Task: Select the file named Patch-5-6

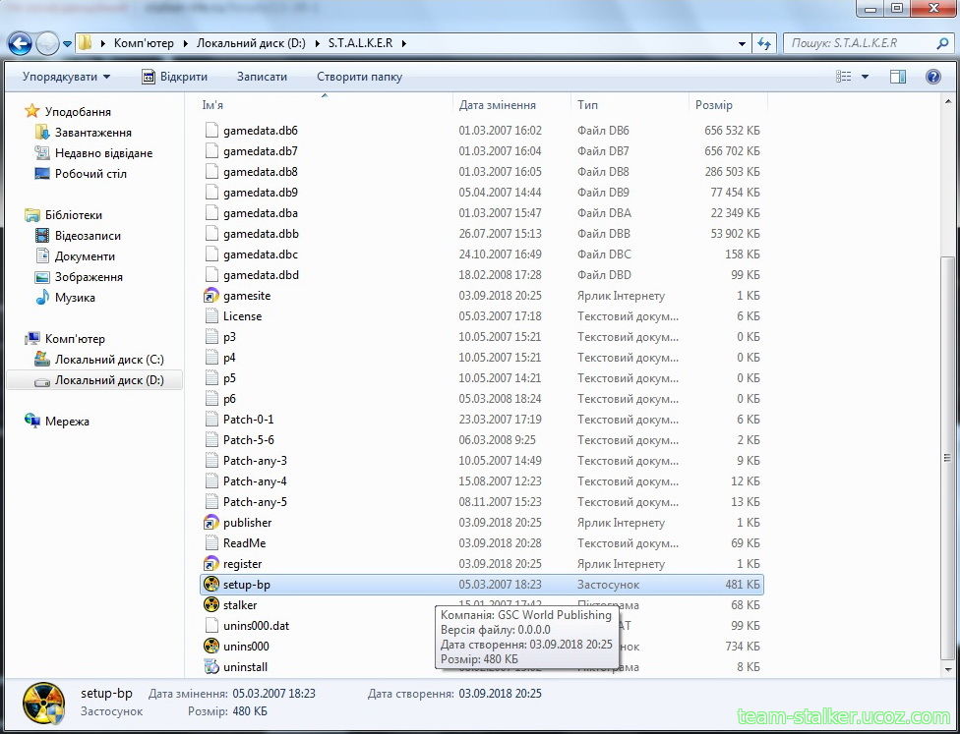Action: (x=249, y=440)
